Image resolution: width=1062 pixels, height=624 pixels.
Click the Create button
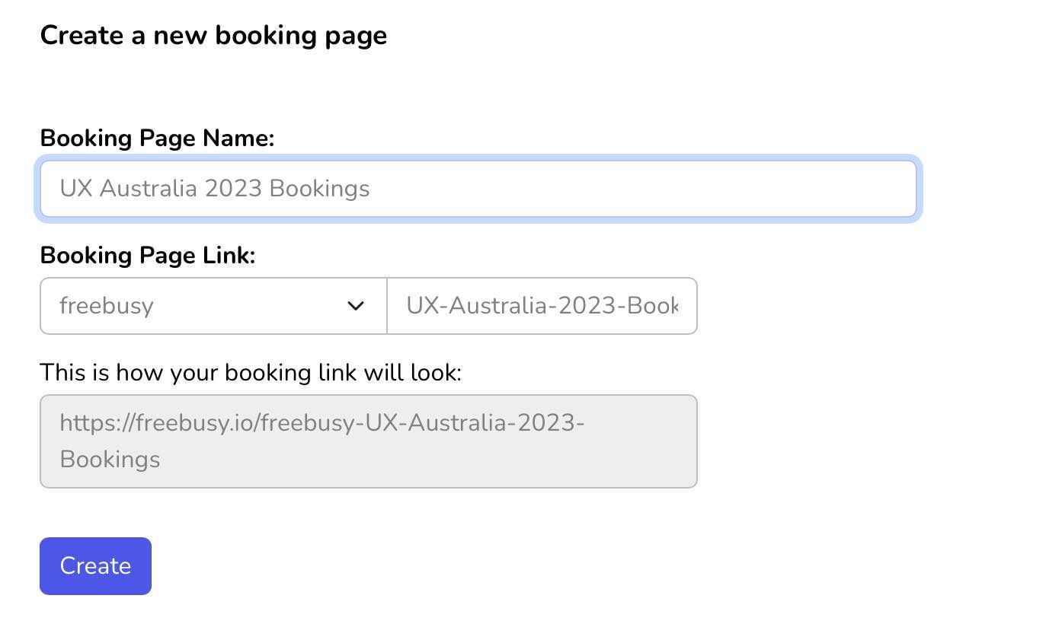tap(95, 566)
